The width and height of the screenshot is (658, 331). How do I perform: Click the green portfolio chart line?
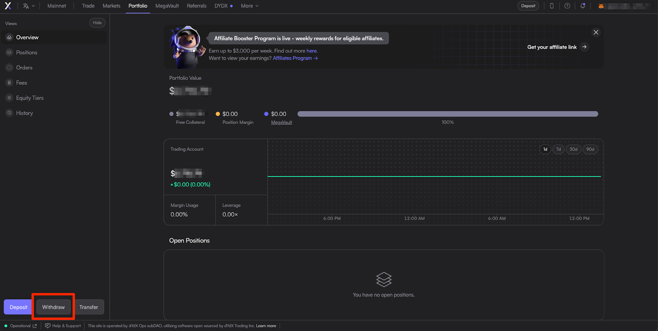pyautogui.click(x=434, y=176)
